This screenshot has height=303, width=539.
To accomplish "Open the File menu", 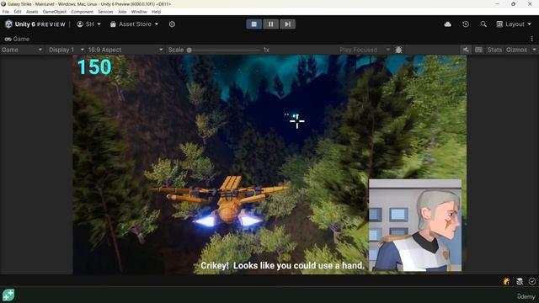I will pyautogui.click(x=6, y=12).
